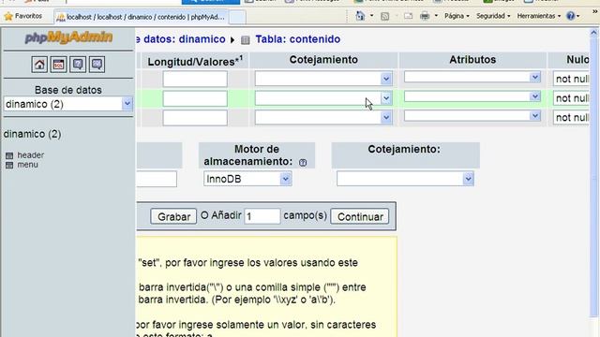
Task: Open storage engine help icon
Action: tap(303, 162)
